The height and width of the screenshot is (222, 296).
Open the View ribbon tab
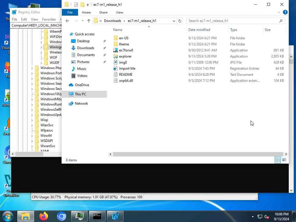(x=119, y=12)
